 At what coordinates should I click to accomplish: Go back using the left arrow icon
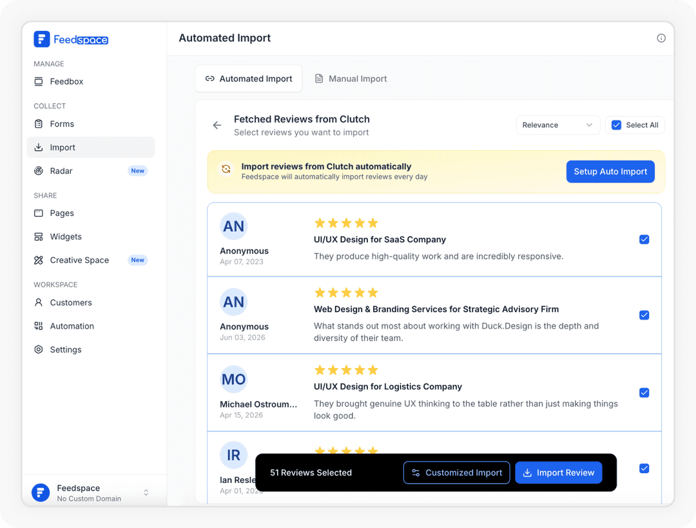coord(217,125)
